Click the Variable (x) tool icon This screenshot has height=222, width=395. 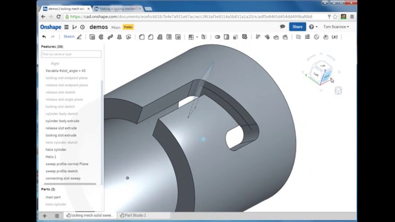(335, 37)
